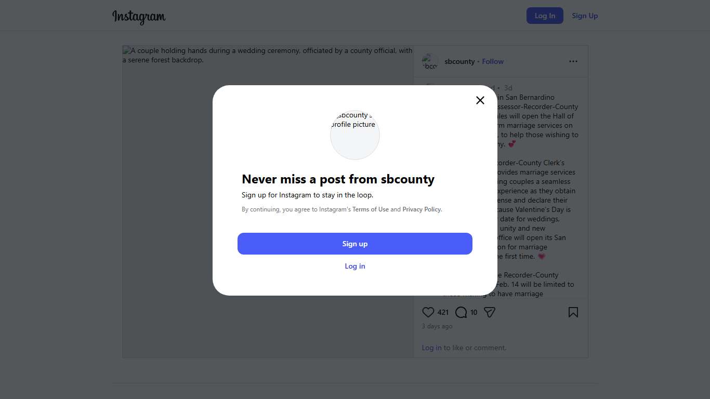710x399 pixels.
Task: Share the post using paper plane icon
Action: (489, 312)
